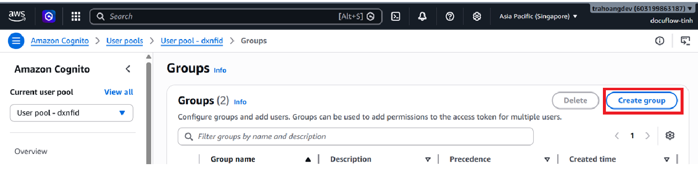This screenshot has height=180, width=698.
Task: Click View all user pools link
Action: (118, 92)
